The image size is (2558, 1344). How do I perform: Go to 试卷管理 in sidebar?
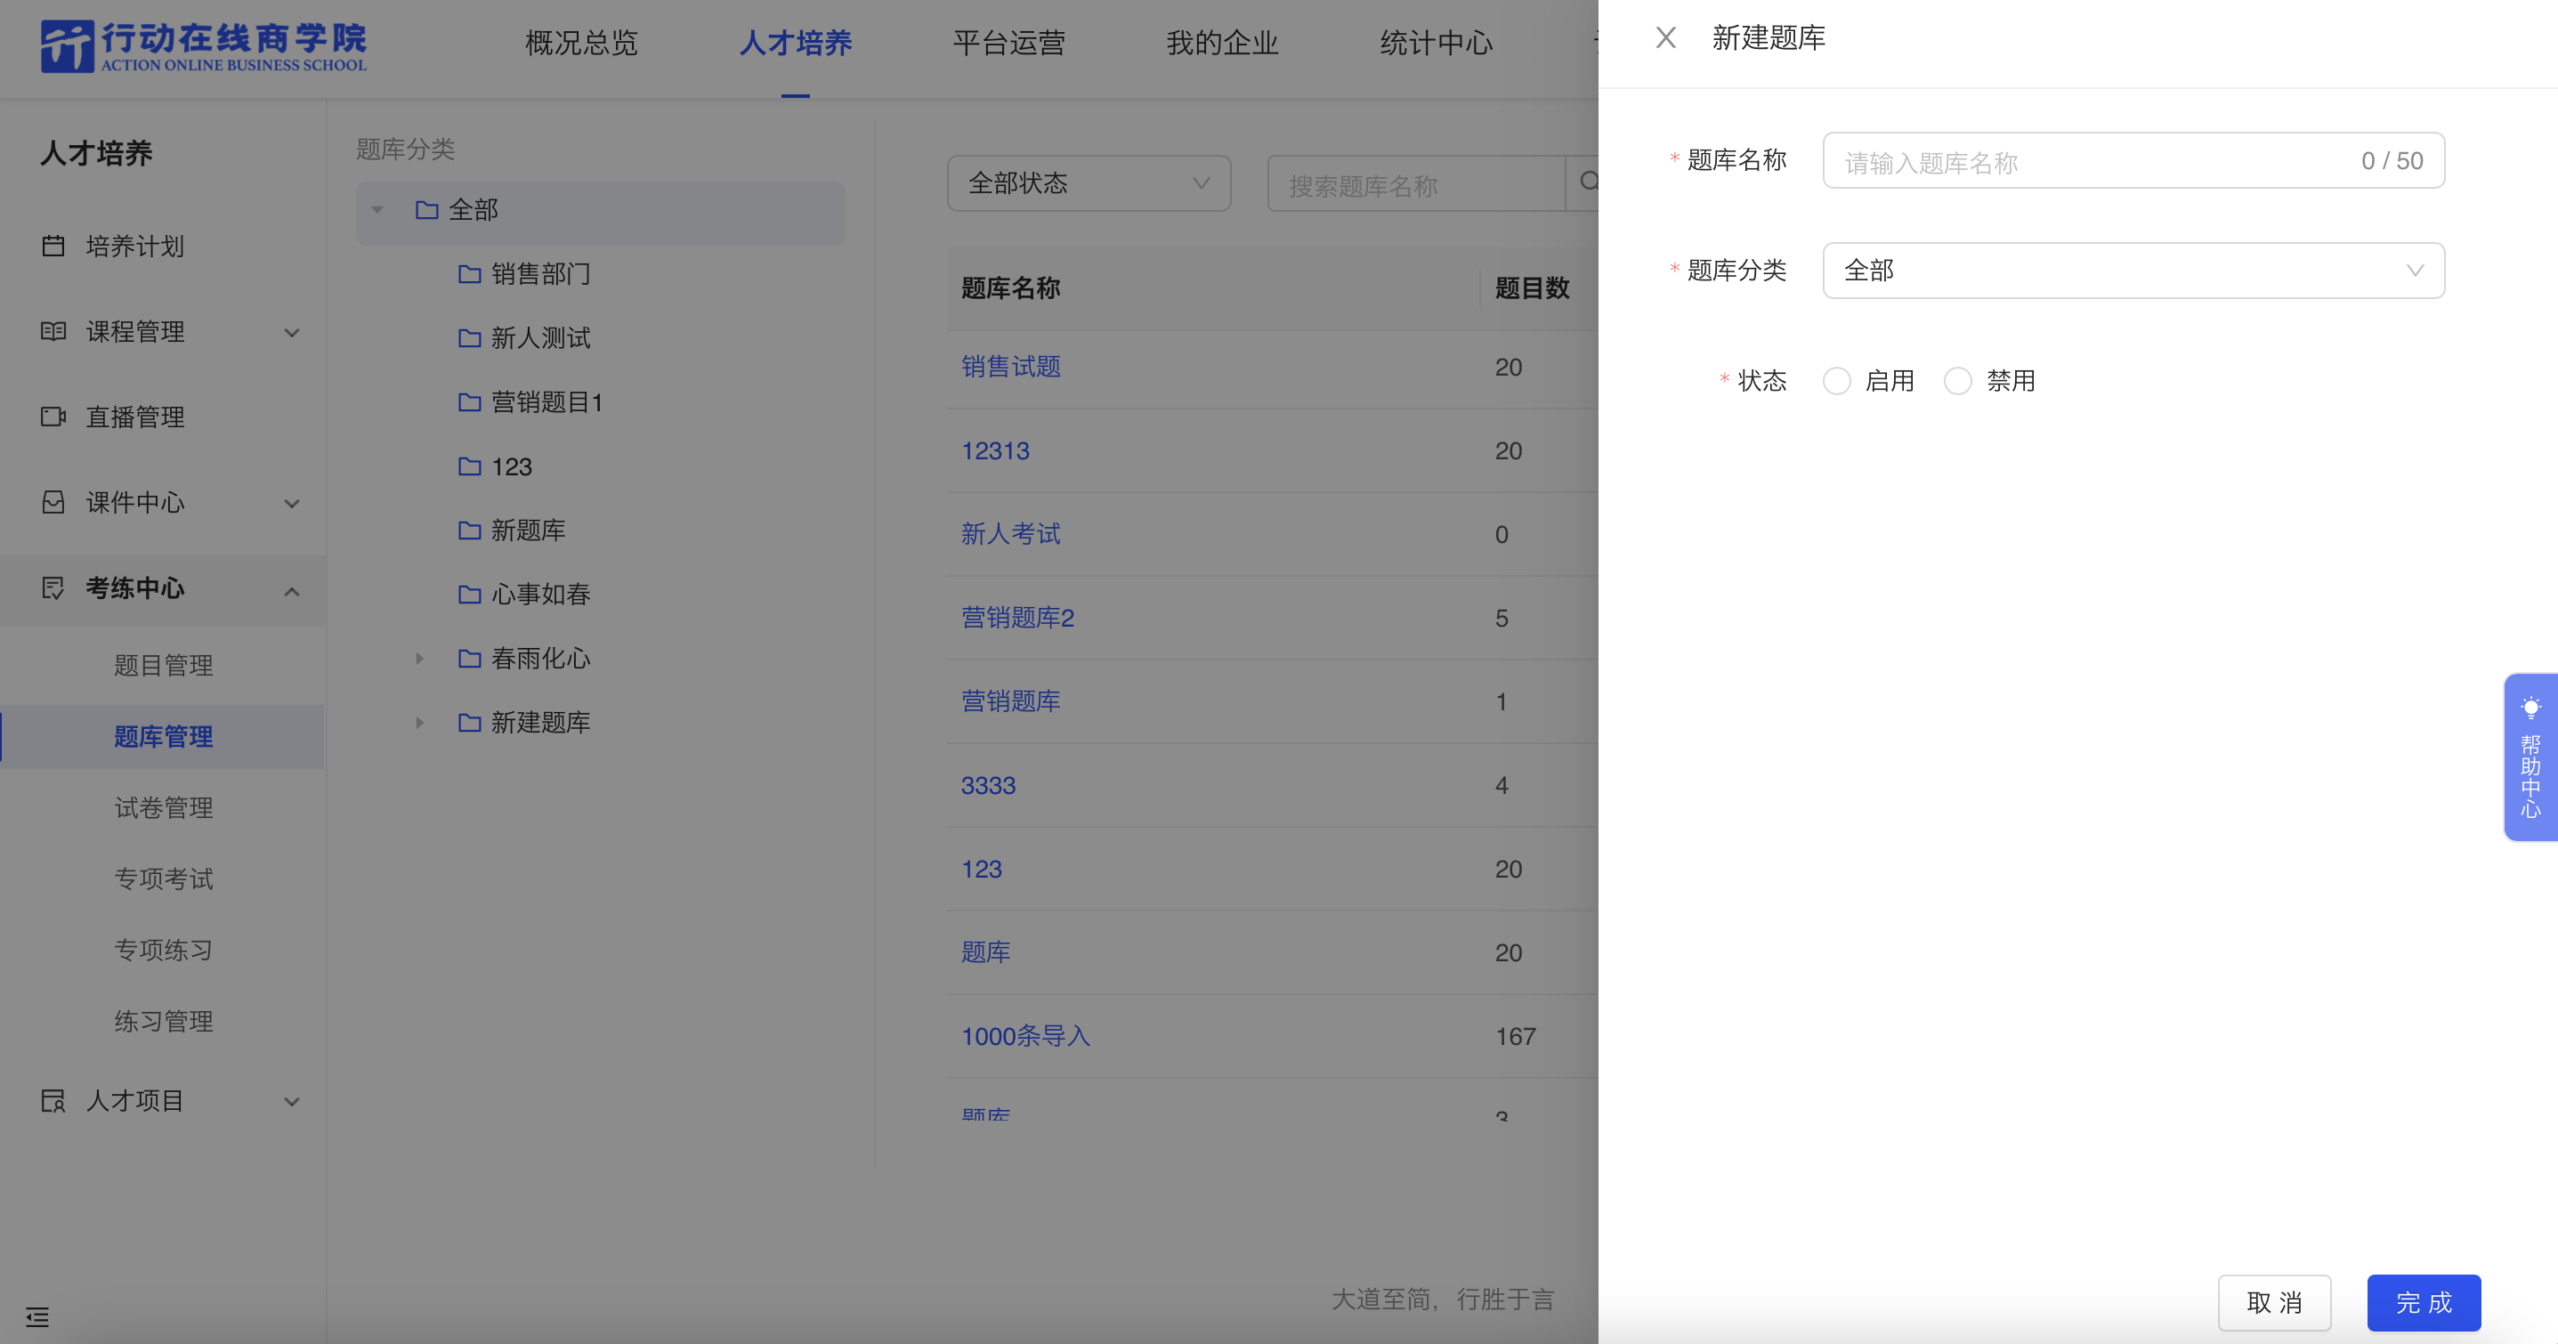164,807
